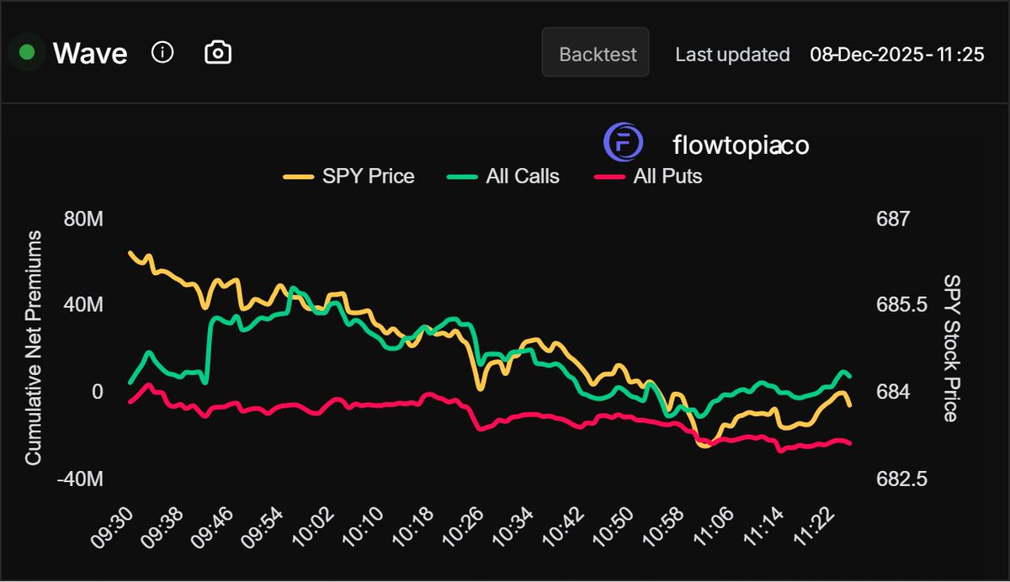Open the flowtopiaco link
The height and width of the screenshot is (582, 1010).
point(740,145)
